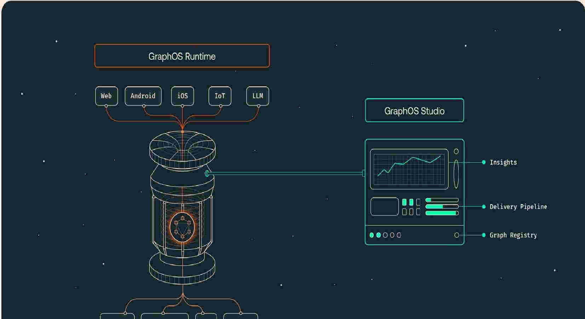
Task: Click the line chart in Studio panel
Action: coord(409,169)
